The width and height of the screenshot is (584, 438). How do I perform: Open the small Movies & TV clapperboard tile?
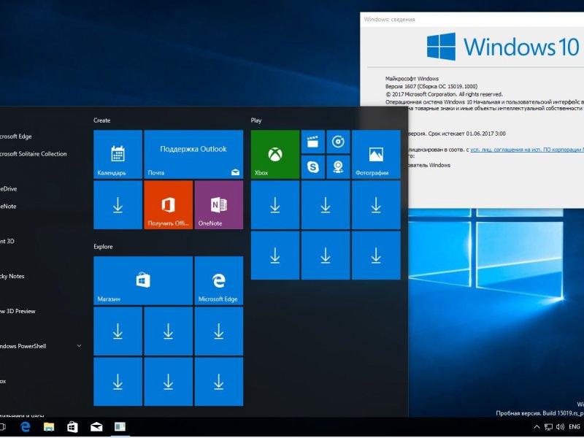313,142
